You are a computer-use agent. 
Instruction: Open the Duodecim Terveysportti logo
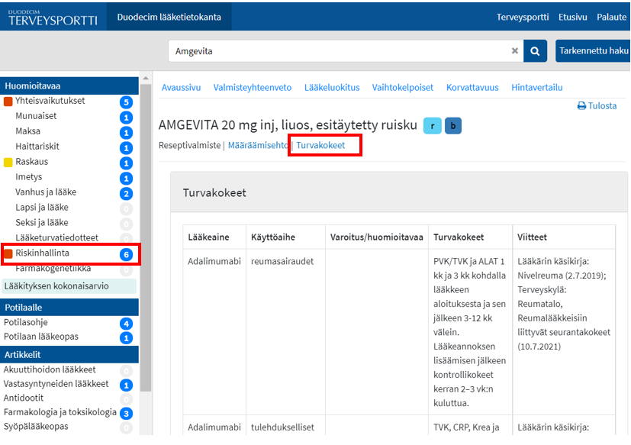53,17
